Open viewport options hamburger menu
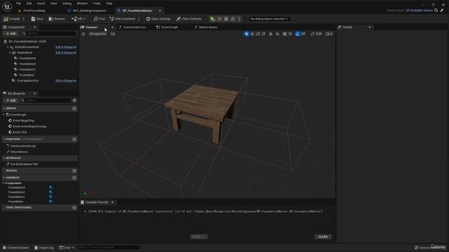The image size is (449, 252). [83, 34]
